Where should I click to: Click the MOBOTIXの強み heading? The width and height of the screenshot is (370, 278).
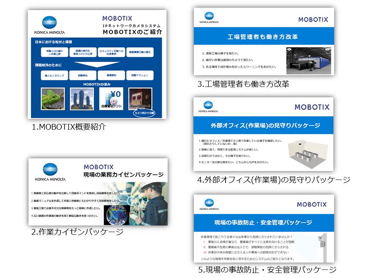tap(97, 85)
